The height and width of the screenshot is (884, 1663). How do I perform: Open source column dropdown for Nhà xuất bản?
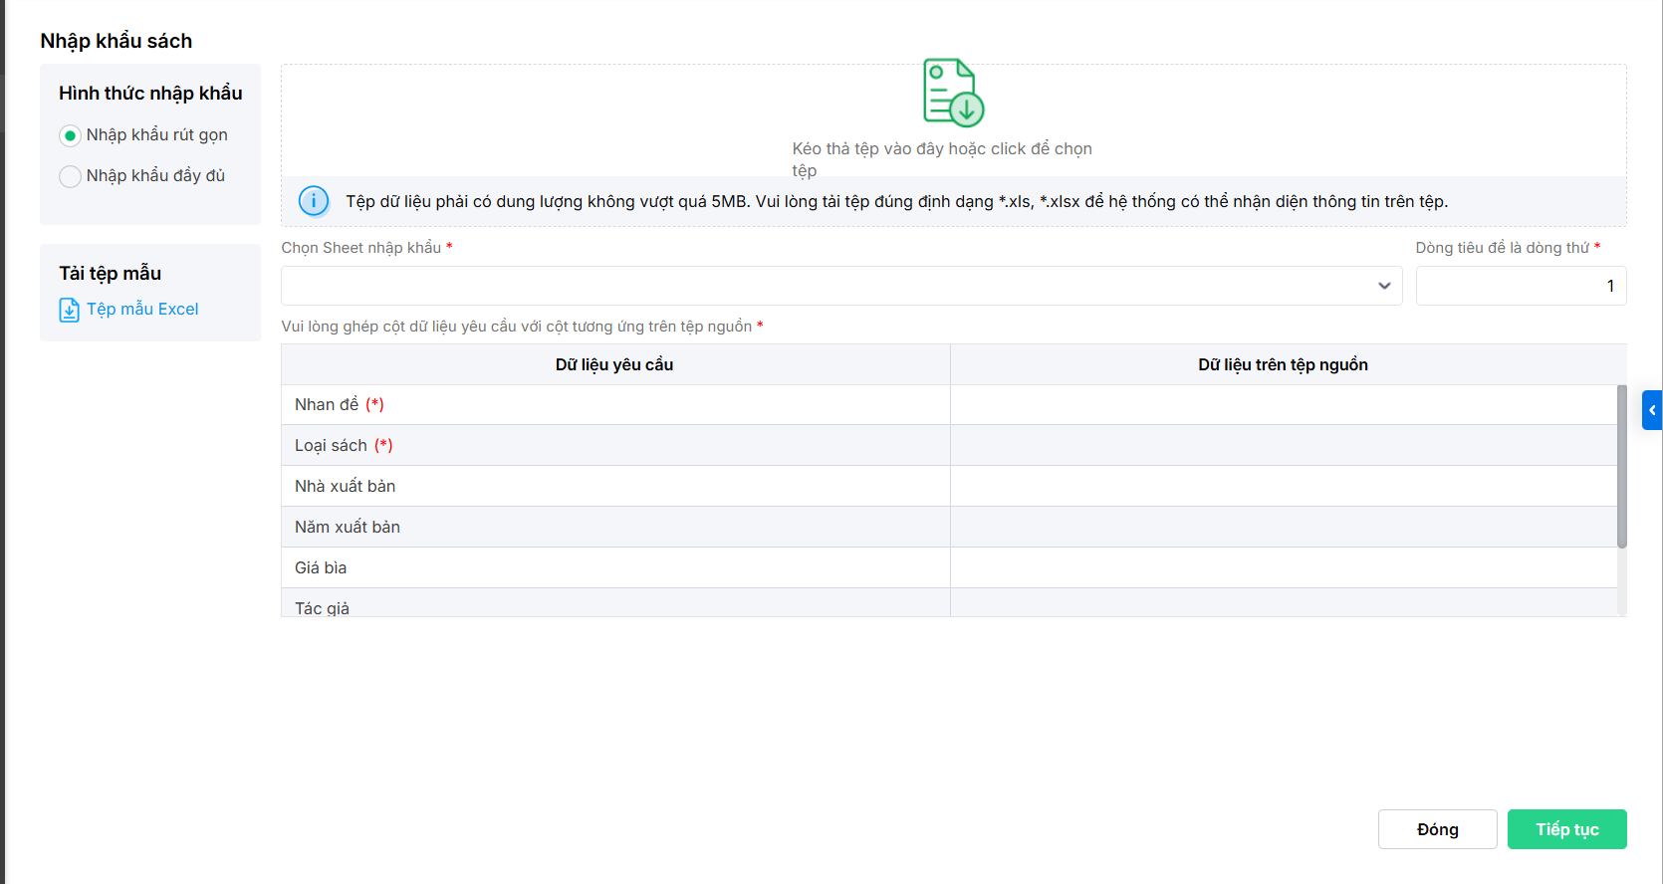(x=1284, y=487)
